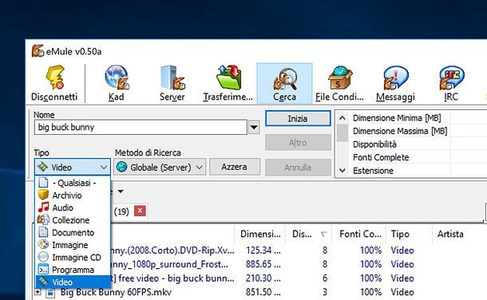Select the Cerca search toolbar icon
Viewport: 487px width, 300px height.
(x=284, y=83)
